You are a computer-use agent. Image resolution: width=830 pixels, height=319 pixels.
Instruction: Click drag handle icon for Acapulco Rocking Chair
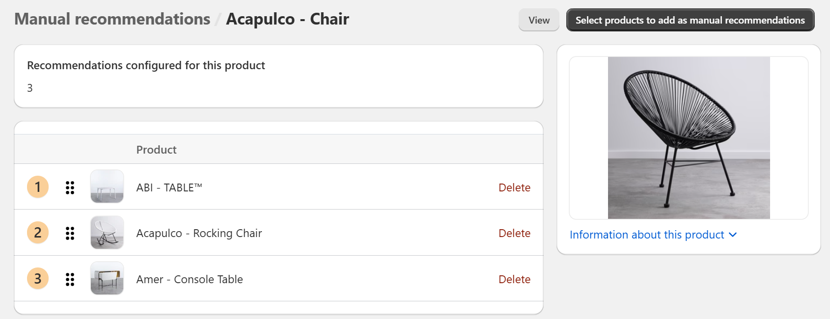click(x=70, y=233)
